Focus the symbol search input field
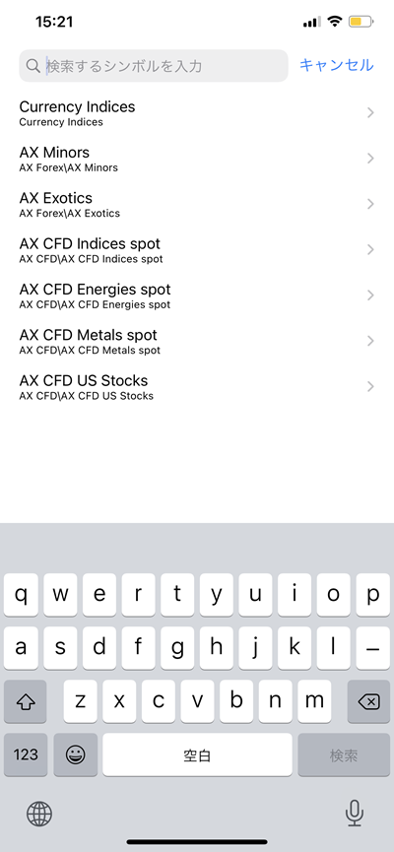This screenshot has height=852, width=394. (x=154, y=66)
